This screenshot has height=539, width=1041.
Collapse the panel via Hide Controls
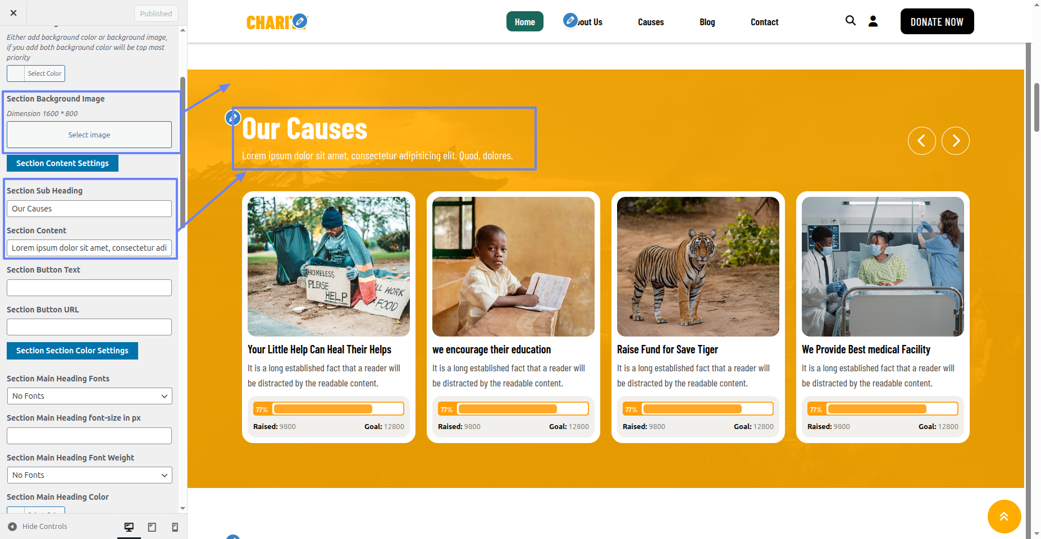(38, 527)
